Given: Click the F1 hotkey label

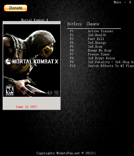Looking at the screenshot, I should click(72, 31).
